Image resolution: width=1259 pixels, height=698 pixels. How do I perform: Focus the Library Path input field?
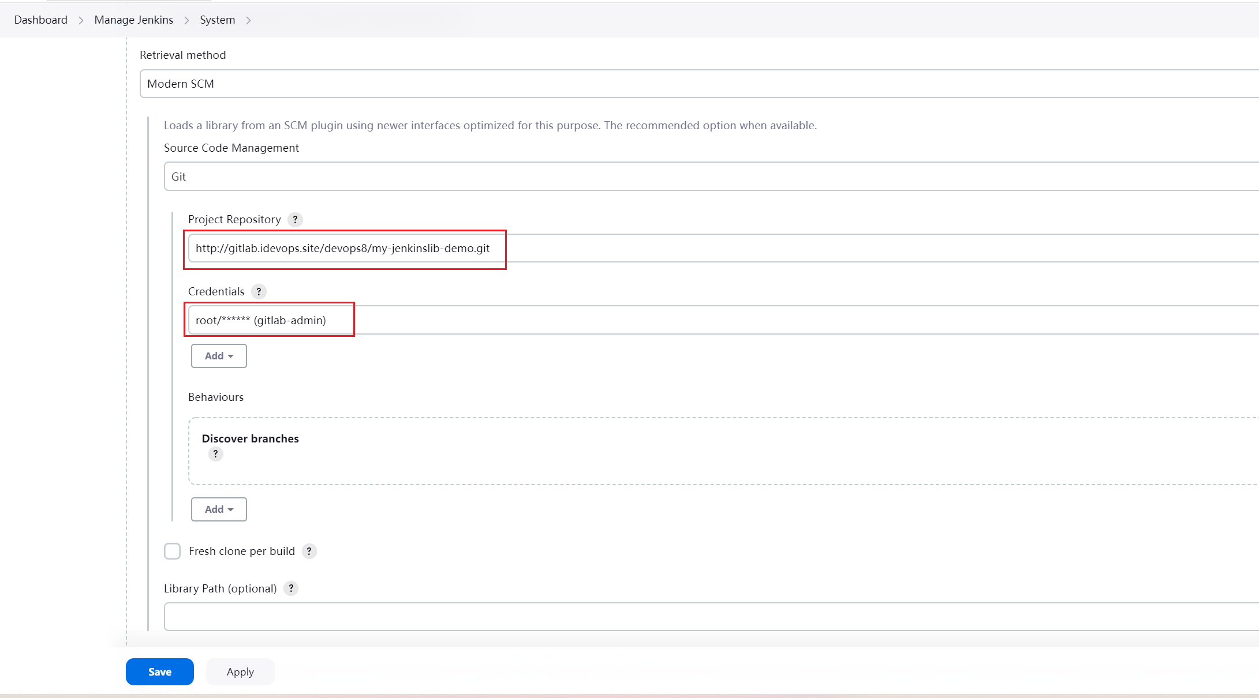[x=711, y=617]
